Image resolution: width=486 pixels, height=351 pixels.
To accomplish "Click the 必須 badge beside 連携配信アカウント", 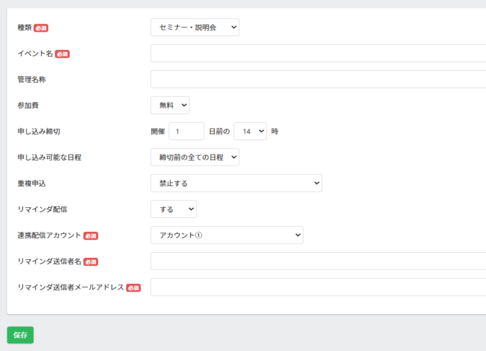I will [91, 236].
